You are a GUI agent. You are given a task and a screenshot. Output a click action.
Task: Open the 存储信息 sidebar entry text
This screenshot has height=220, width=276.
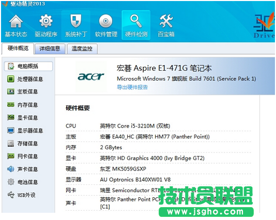coord(27,144)
